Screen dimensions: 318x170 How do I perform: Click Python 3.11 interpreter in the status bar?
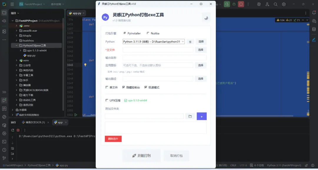point(284,165)
